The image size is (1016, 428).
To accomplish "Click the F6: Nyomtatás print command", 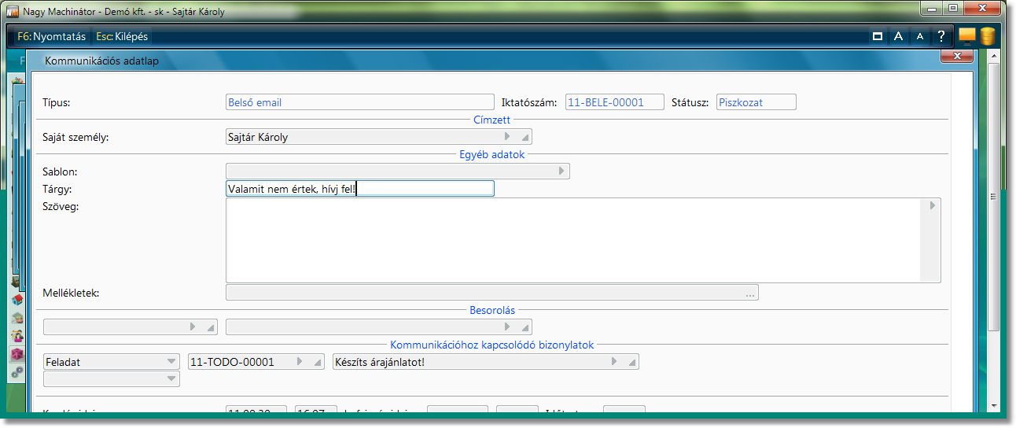I will pyautogui.click(x=51, y=36).
